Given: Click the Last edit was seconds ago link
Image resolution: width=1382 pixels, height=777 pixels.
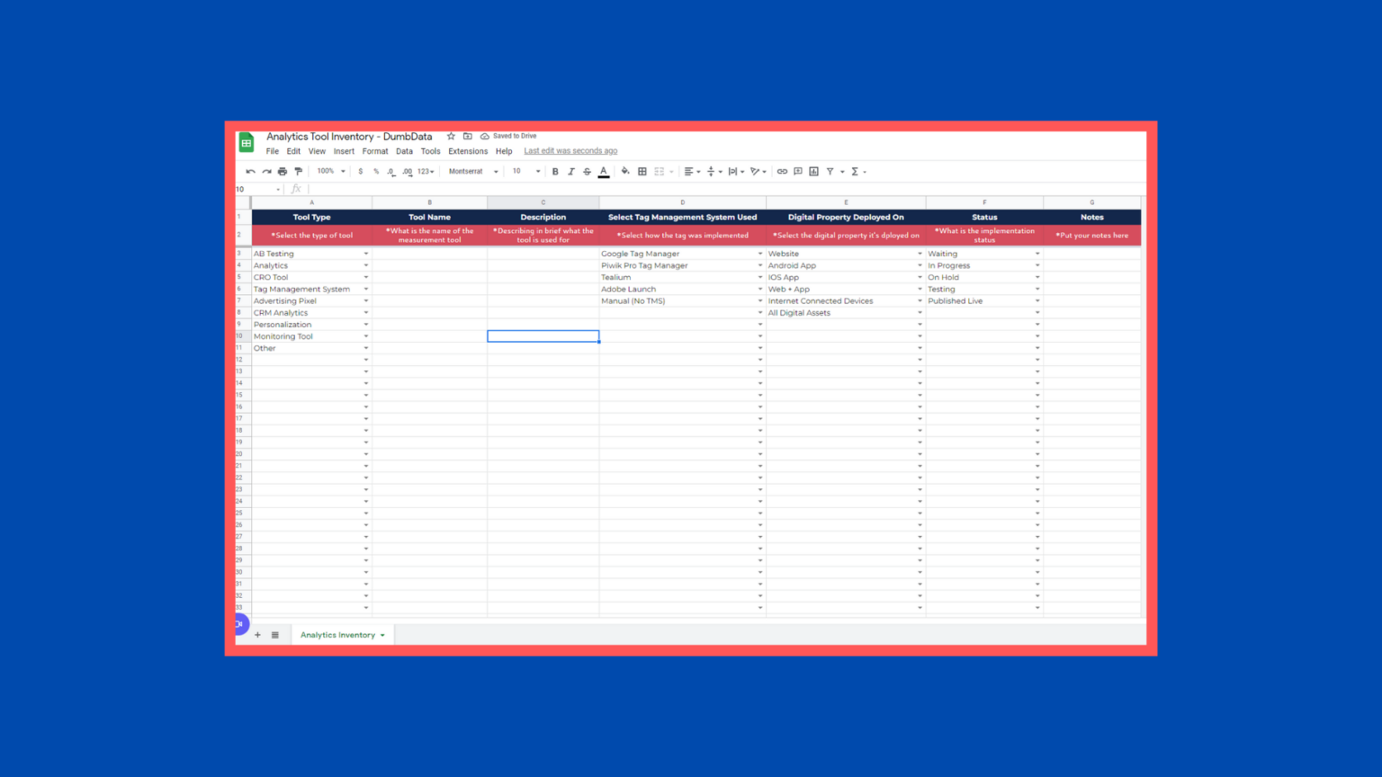Looking at the screenshot, I should (x=570, y=150).
